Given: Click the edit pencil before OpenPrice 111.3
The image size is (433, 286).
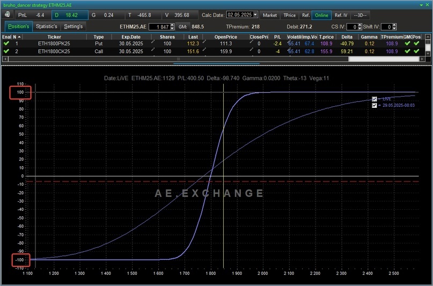Looking at the screenshot, I should (x=204, y=42).
